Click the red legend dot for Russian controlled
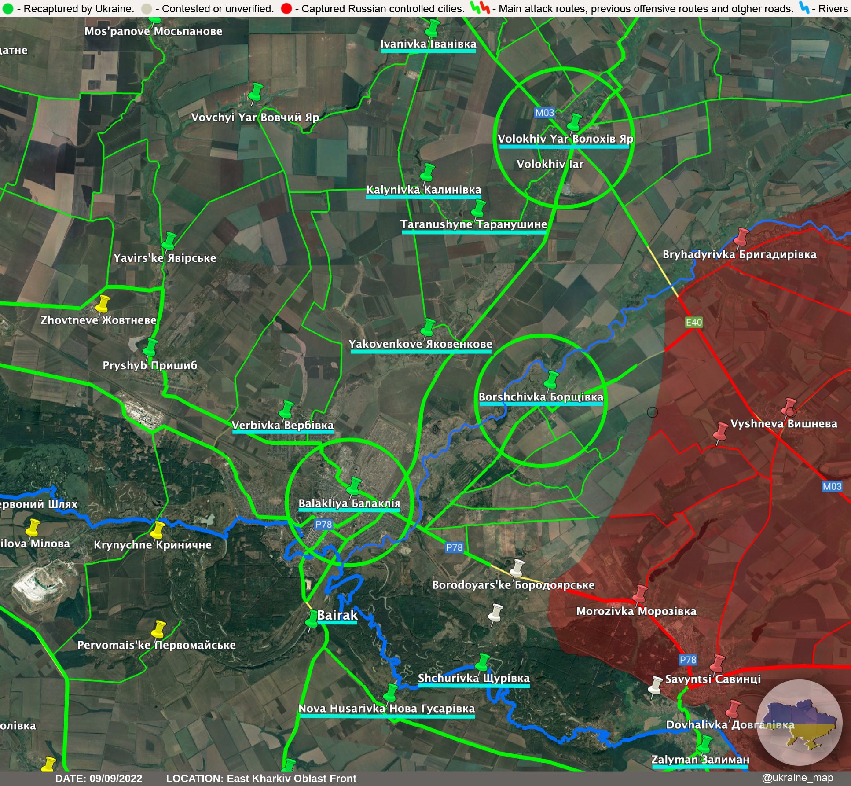 (286, 8)
